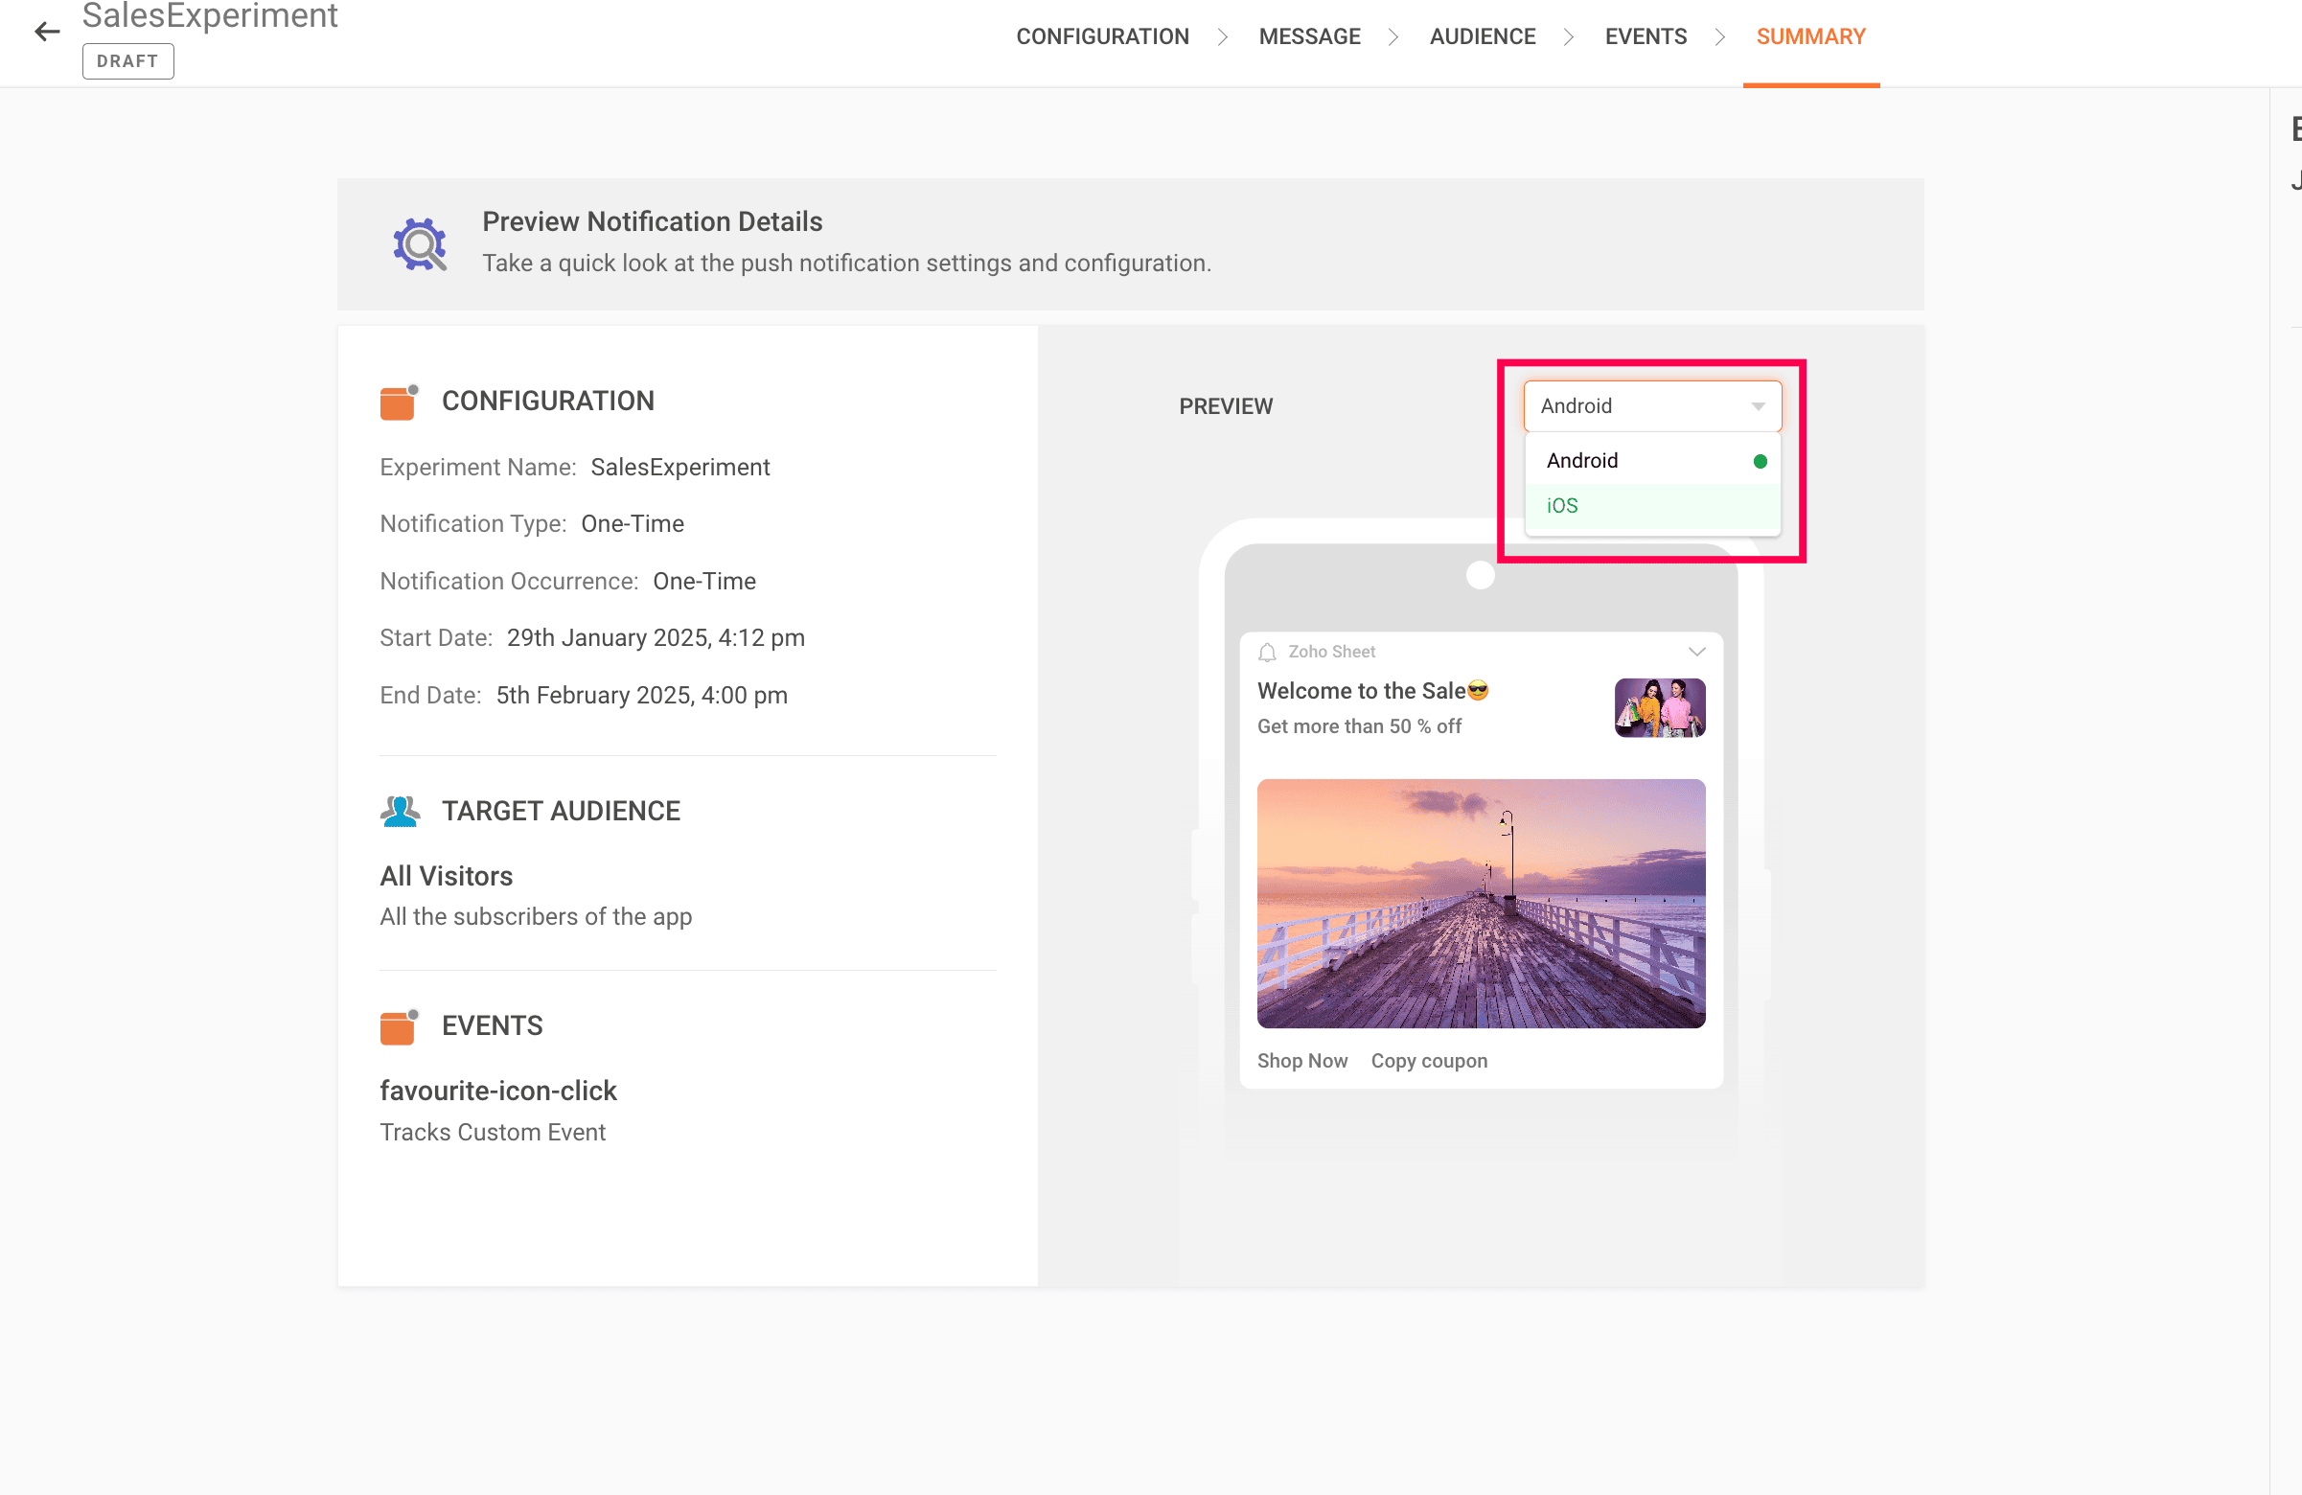The height and width of the screenshot is (1495, 2302).
Task: Click the bell icon in notification preview
Action: pos(1267,653)
